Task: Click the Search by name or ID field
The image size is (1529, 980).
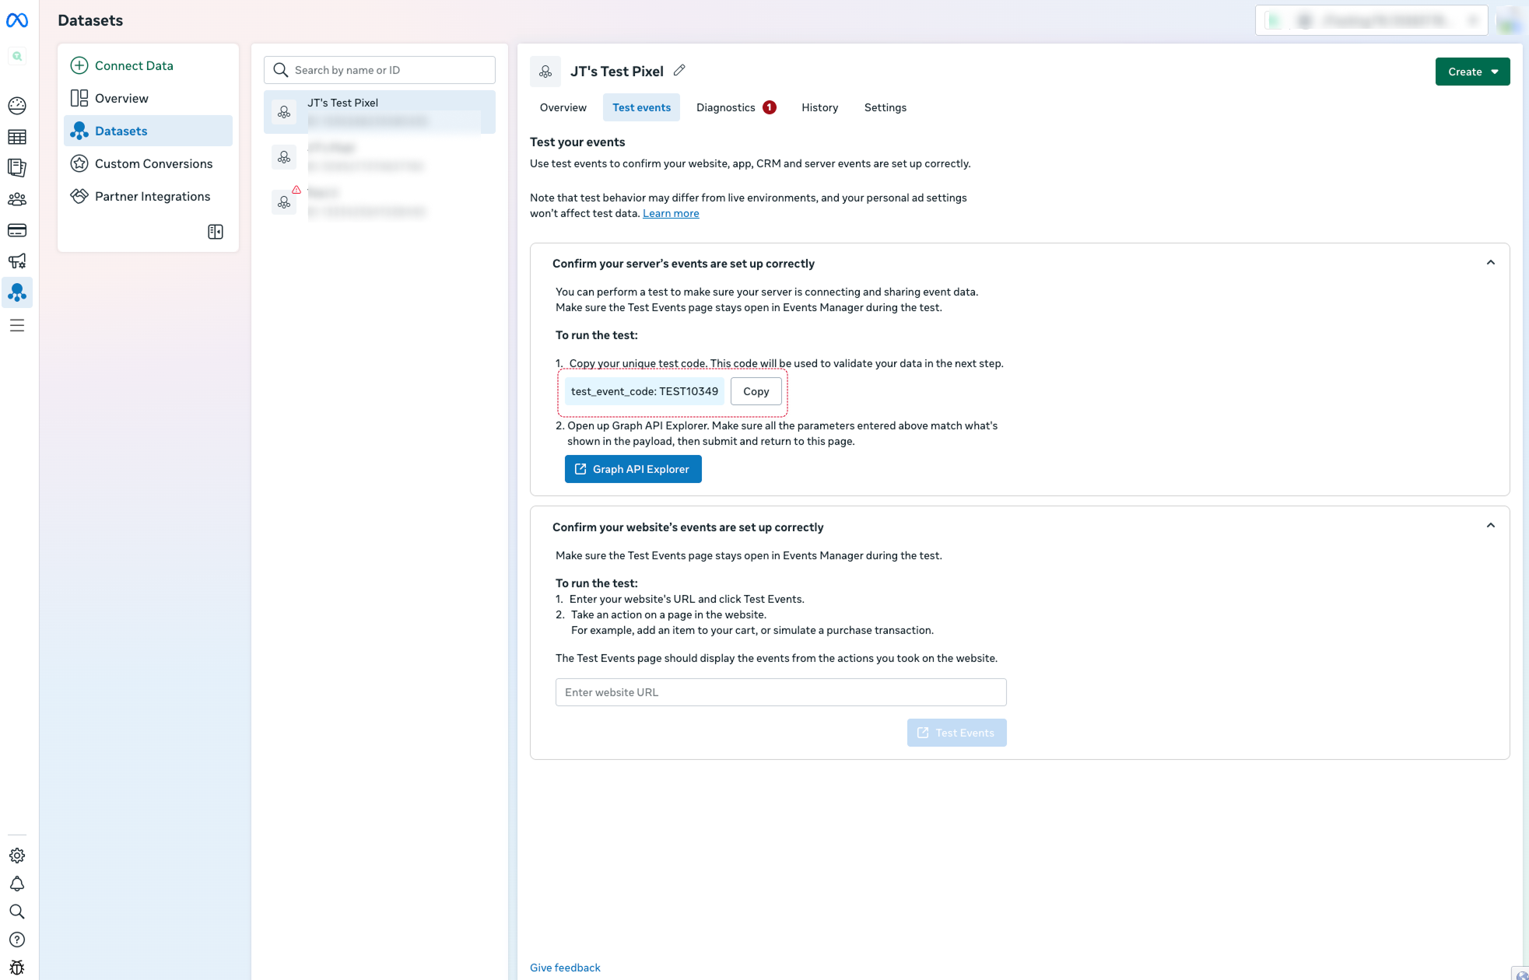Action: (x=389, y=70)
